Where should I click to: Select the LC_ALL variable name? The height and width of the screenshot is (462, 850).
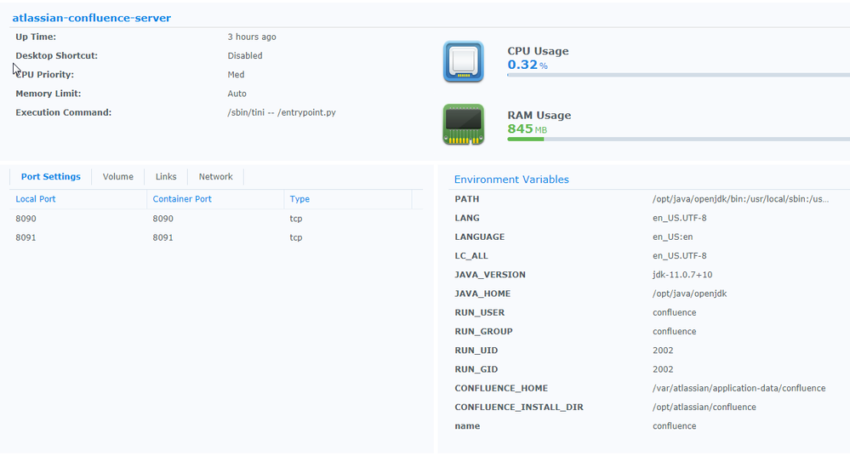coord(471,256)
